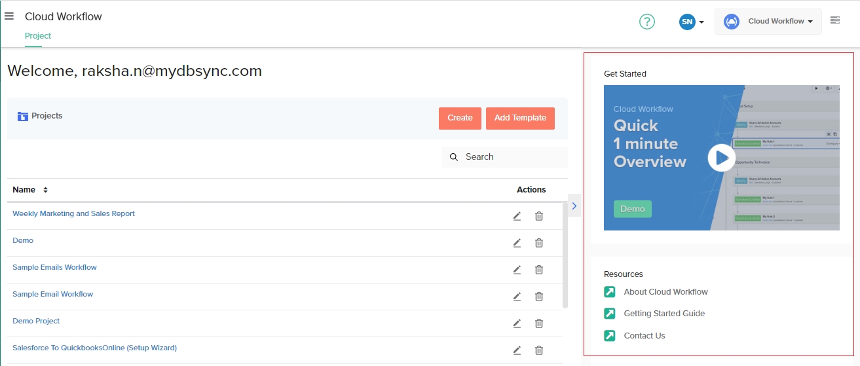Click the Add Template button
Image resolution: width=860 pixels, height=366 pixels.
tap(520, 118)
